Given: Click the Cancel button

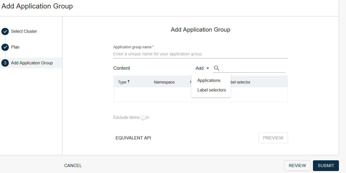Looking at the screenshot, I should 73,166.
